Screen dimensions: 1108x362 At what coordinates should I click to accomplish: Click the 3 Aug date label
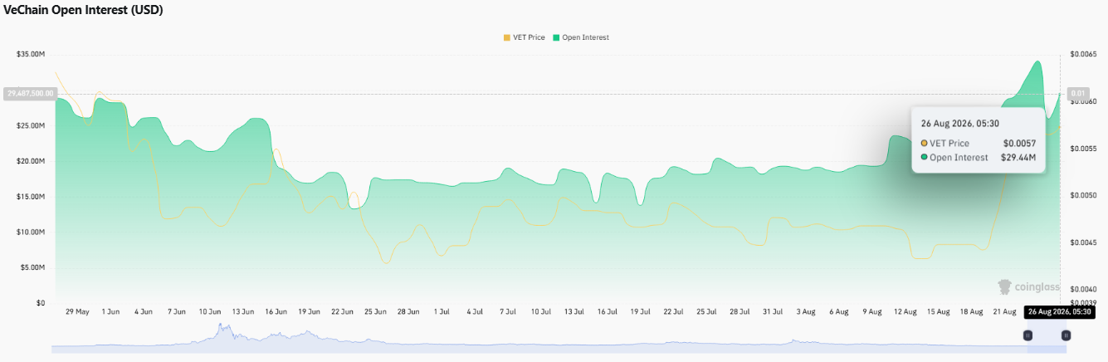pyautogui.click(x=805, y=311)
